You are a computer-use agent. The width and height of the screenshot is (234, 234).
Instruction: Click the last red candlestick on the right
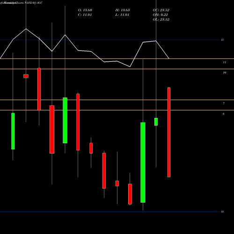point(169,132)
